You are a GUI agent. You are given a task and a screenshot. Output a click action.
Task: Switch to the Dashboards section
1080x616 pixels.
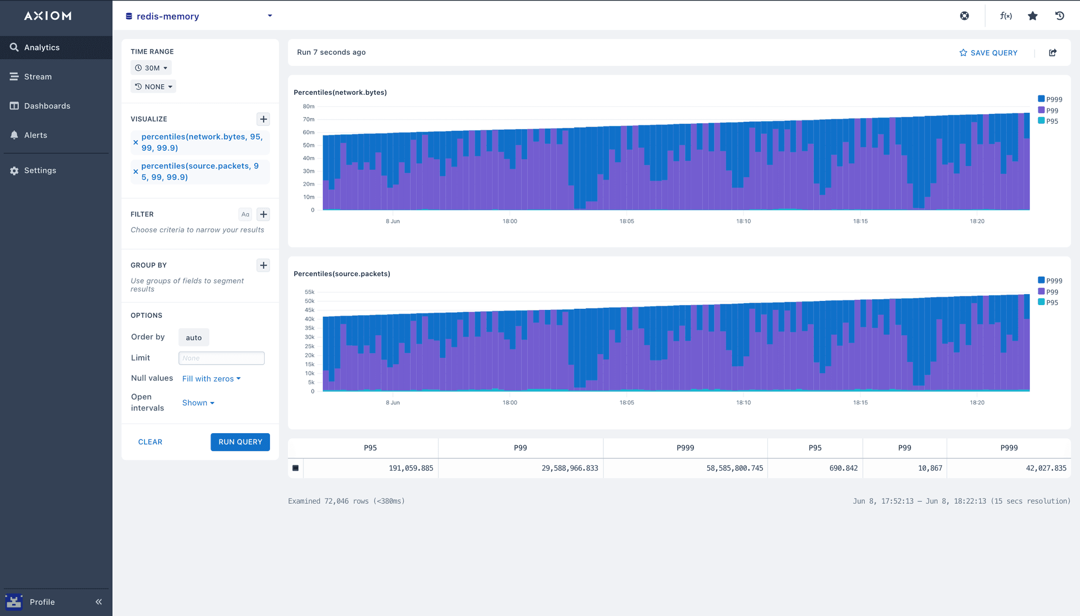point(47,105)
